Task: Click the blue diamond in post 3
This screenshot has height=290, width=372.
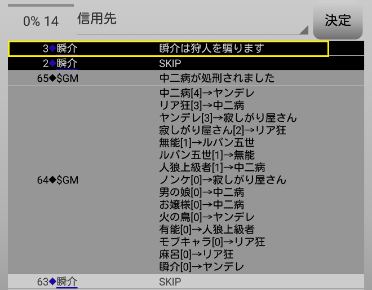Action: 52,49
